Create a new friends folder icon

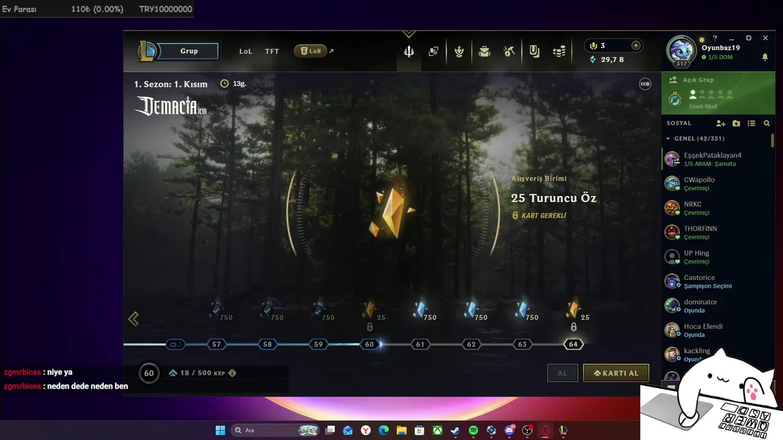point(736,123)
